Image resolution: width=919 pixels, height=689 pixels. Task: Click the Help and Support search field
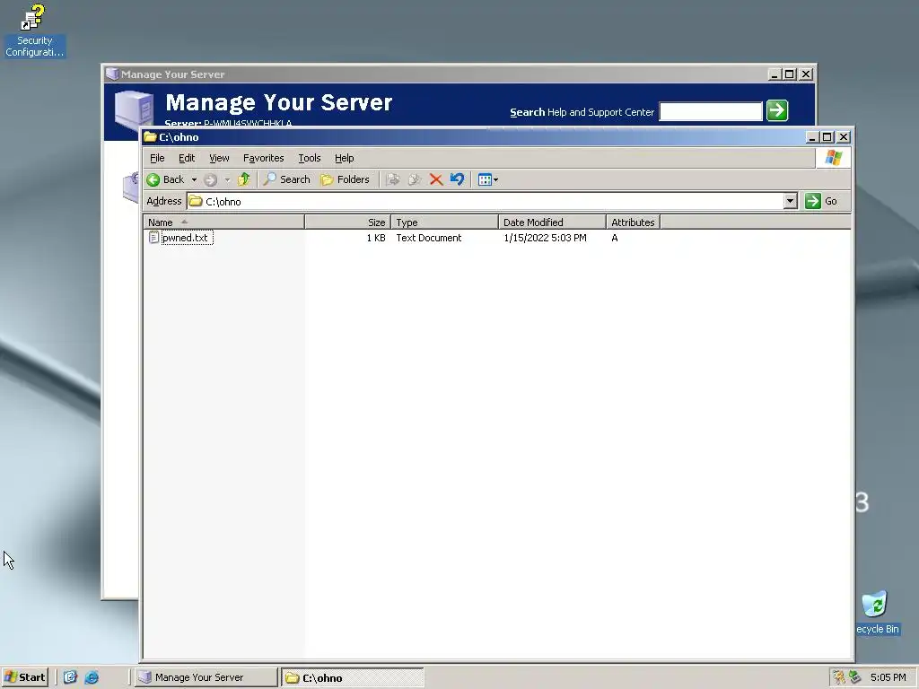click(711, 111)
